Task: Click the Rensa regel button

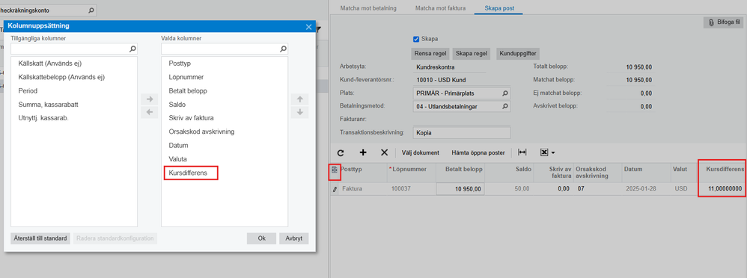Action: coord(430,53)
